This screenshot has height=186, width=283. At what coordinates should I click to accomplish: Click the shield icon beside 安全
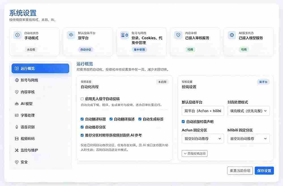(x=17, y=162)
